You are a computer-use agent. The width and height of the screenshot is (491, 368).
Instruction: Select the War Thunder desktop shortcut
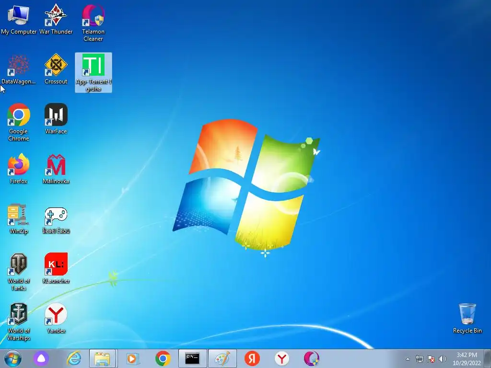(x=56, y=19)
